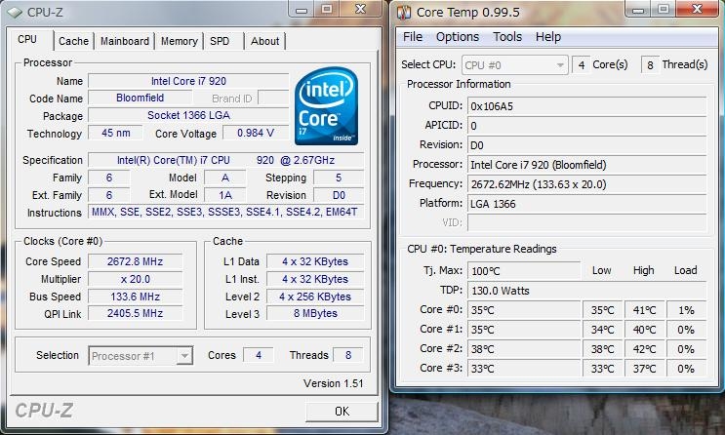
Task: Click the Name field Intel Core i7 920
Action: [x=188, y=81]
